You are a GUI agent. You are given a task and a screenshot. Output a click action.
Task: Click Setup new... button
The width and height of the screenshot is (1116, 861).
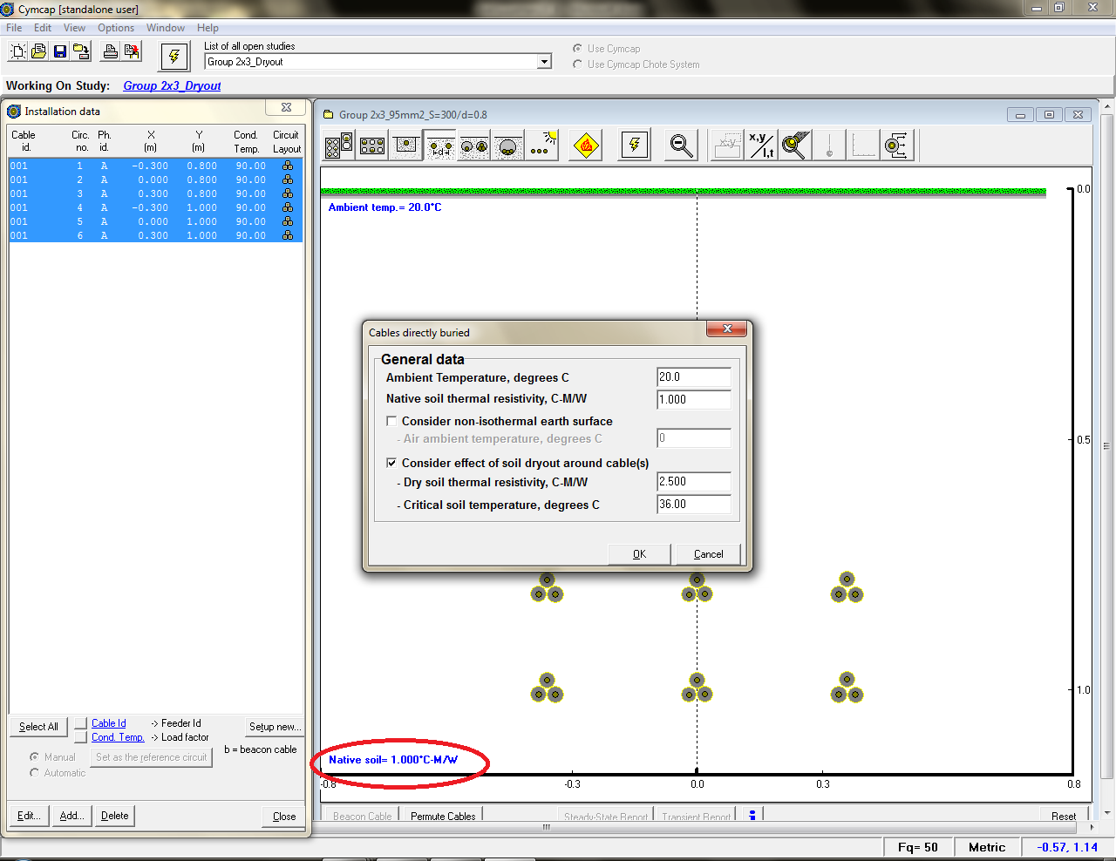point(275,727)
